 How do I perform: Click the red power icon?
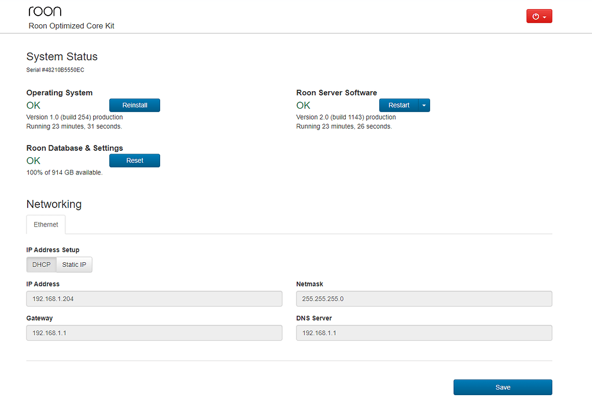click(x=536, y=16)
